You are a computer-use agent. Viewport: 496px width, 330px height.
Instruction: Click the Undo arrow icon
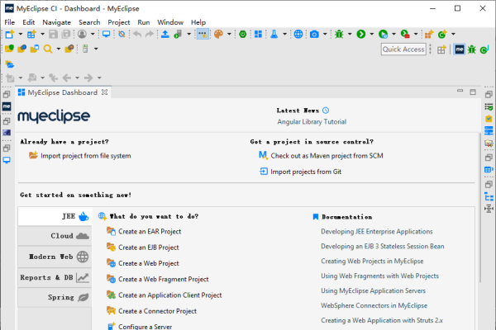coord(137,34)
